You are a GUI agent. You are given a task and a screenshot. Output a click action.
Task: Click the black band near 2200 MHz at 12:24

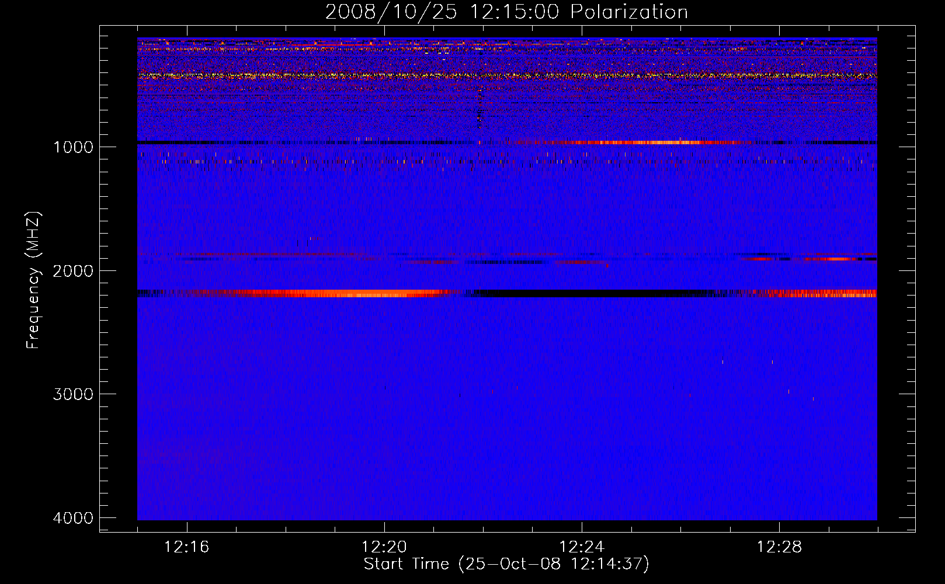point(582,293)
